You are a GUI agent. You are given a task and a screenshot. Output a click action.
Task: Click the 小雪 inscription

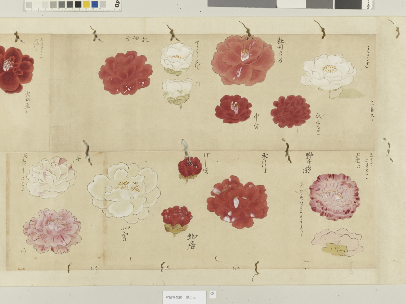point(125,233)
